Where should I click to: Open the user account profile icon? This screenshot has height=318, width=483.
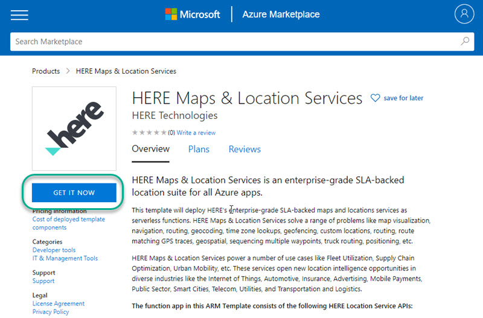tap(464, 14)
